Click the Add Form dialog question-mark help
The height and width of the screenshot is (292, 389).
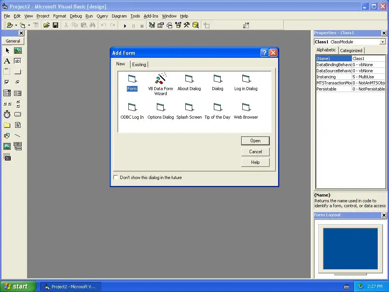point(264,52)
